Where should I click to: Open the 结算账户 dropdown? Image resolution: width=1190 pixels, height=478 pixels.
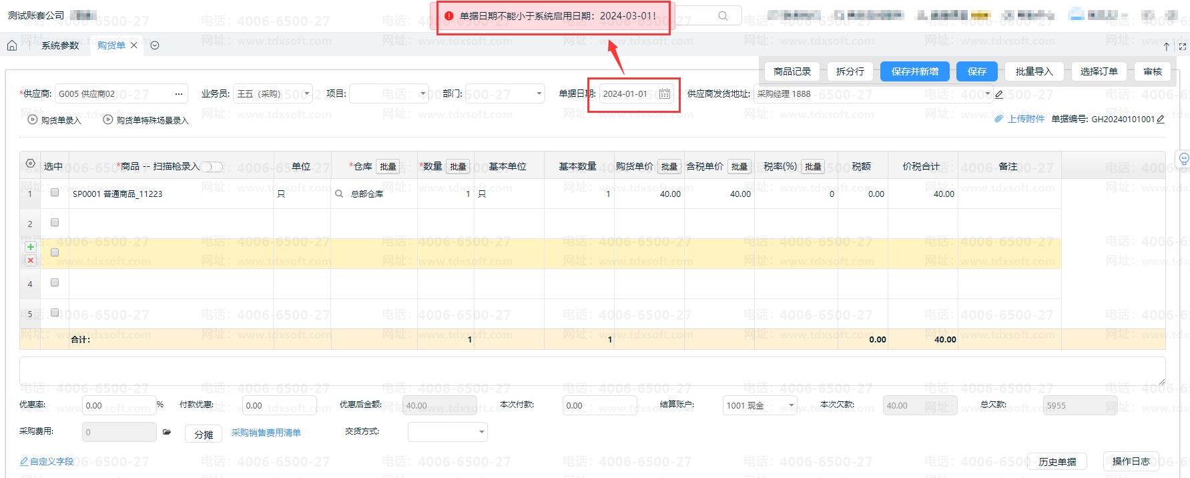pyautogui.click(x=791, y=405)
